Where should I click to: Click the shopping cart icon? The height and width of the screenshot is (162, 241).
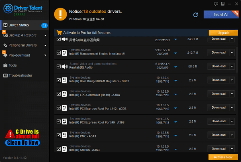(x=59, y=32)
